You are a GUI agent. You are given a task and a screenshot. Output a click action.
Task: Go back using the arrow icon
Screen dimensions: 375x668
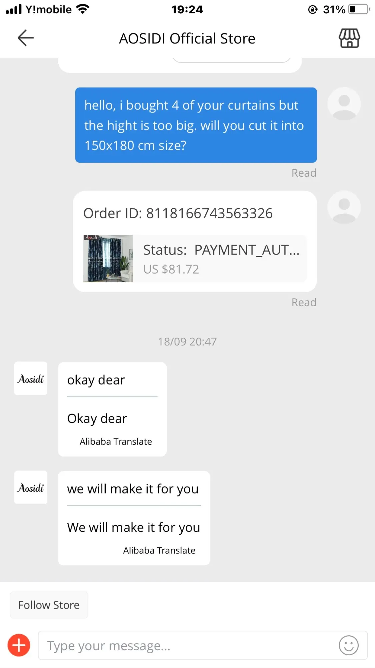[26, 38]
